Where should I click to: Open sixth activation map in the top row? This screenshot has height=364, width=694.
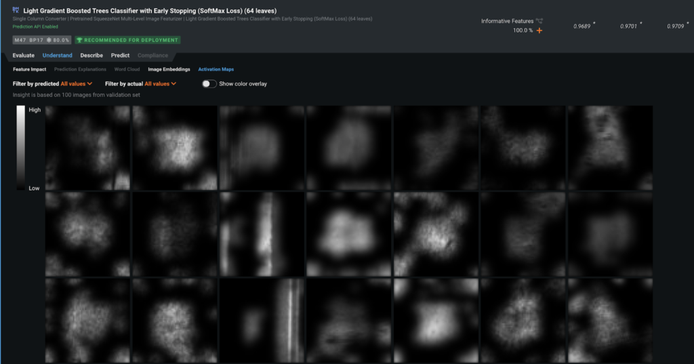point(523,148)
